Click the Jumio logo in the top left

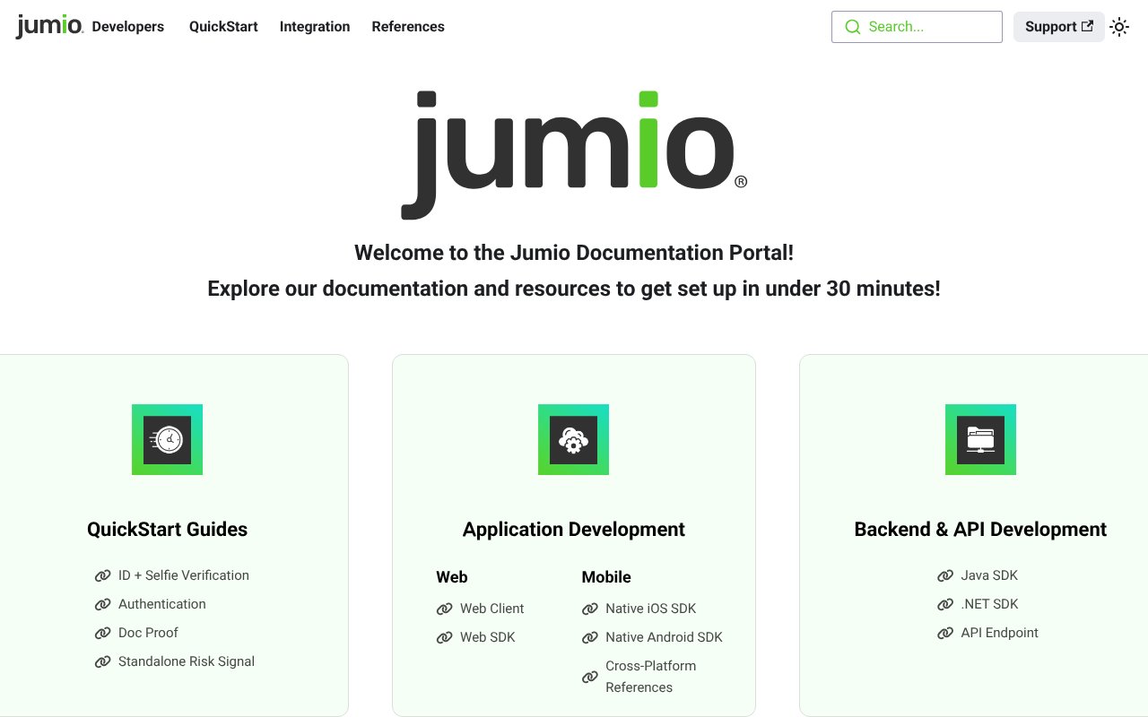click(x=48, y=26)
